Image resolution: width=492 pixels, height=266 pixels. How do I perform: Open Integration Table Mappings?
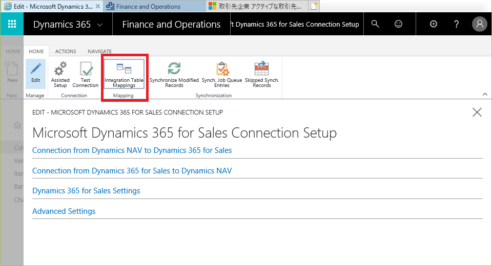pos(124,75)
